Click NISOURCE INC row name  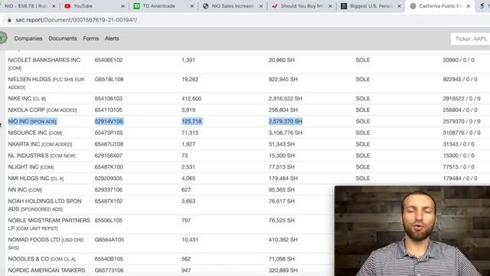(x=35, y=133)
